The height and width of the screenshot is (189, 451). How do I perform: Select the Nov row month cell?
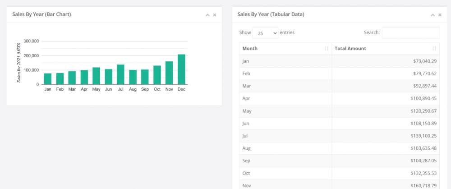click(285, 184)
